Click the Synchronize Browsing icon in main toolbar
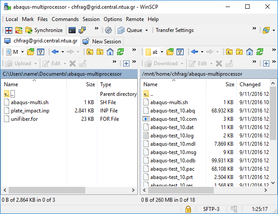 19,30
